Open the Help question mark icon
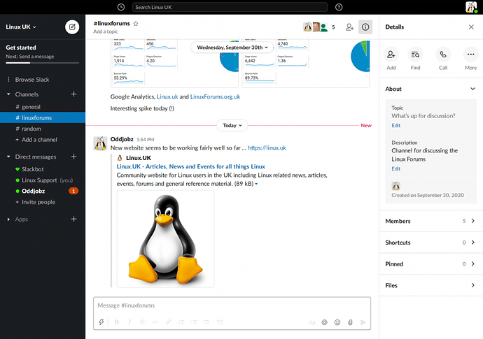This screenshot has height=339, width=483. 339,7
